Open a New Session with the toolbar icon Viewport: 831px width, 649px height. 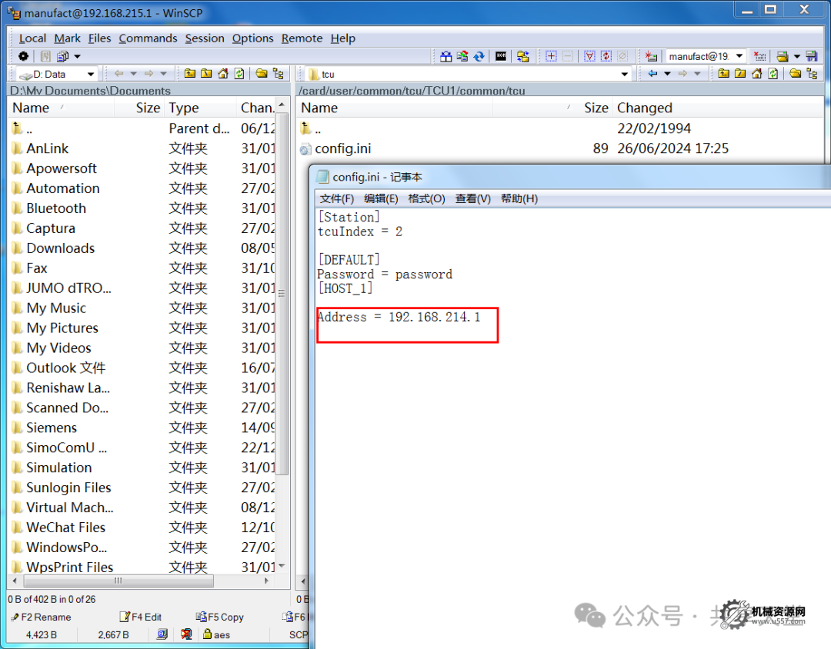(651, 56)
